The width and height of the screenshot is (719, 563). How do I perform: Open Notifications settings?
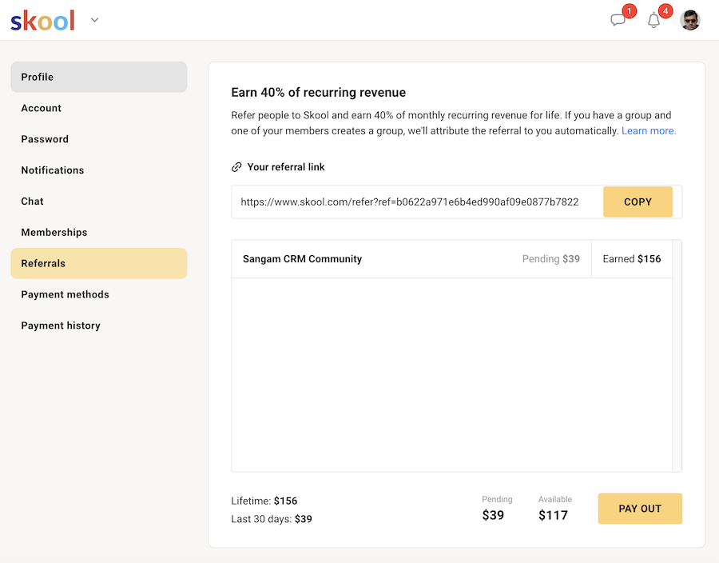pos(98,170)
